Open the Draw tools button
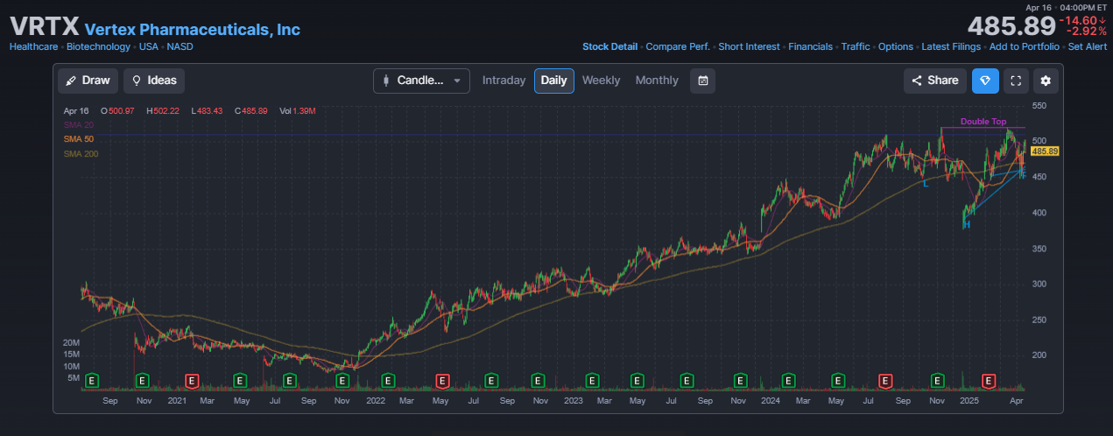1113x436 pixels. (88, 81)
